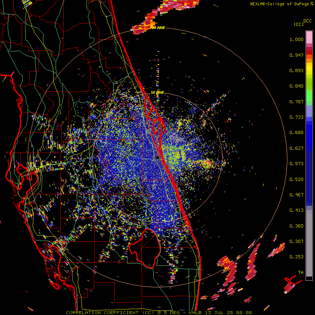Select the DCC product label
This screenshot has height=315, width=315.
[307, 21]
